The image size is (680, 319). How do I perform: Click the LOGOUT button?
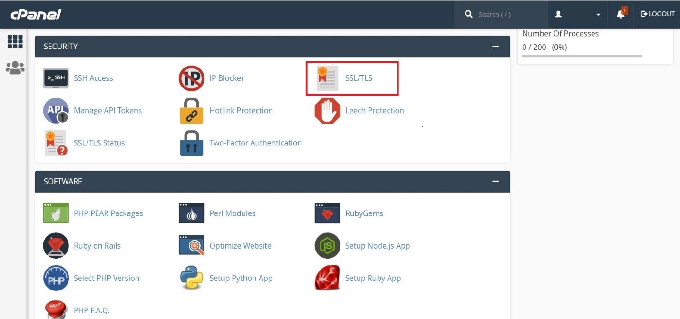click(658, 14)
